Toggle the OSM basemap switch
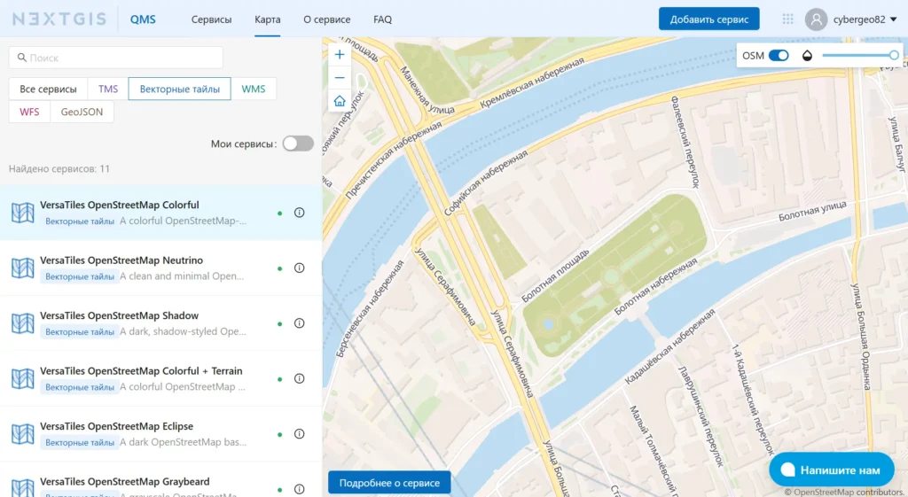This screenshot has height=497, width=908. (x=779, y=56)
